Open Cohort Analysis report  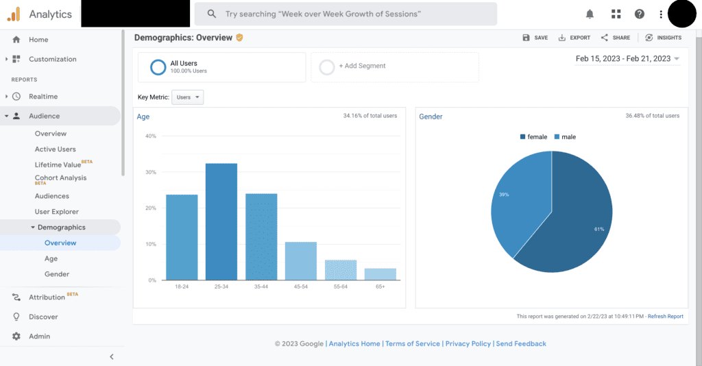click(60, 178)
